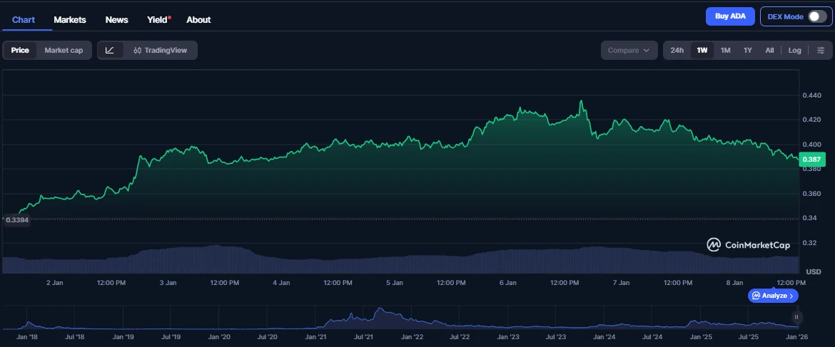835x347 pixels.
Task: Switch chart to Market cap view
Action: coord(64,50)
